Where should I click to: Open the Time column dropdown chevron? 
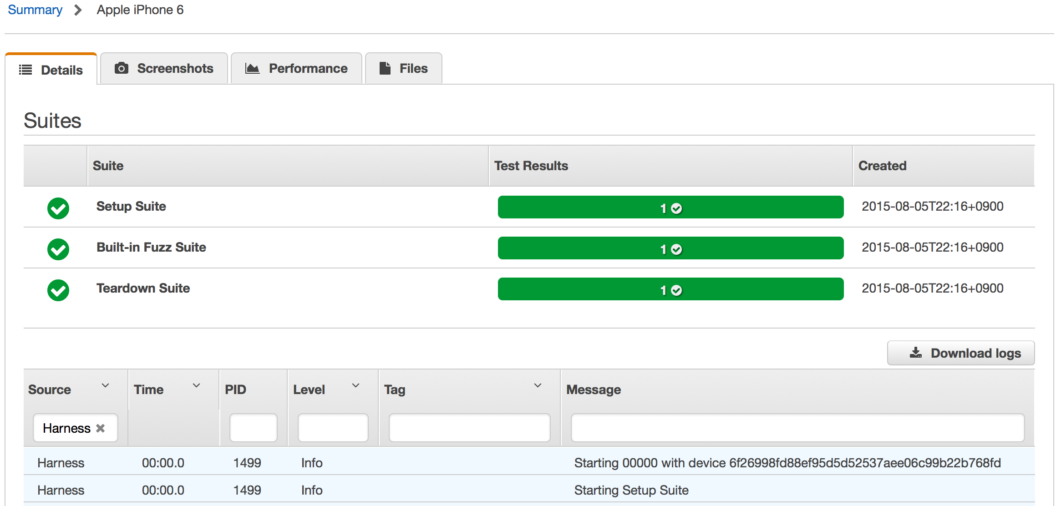[196, 385]
